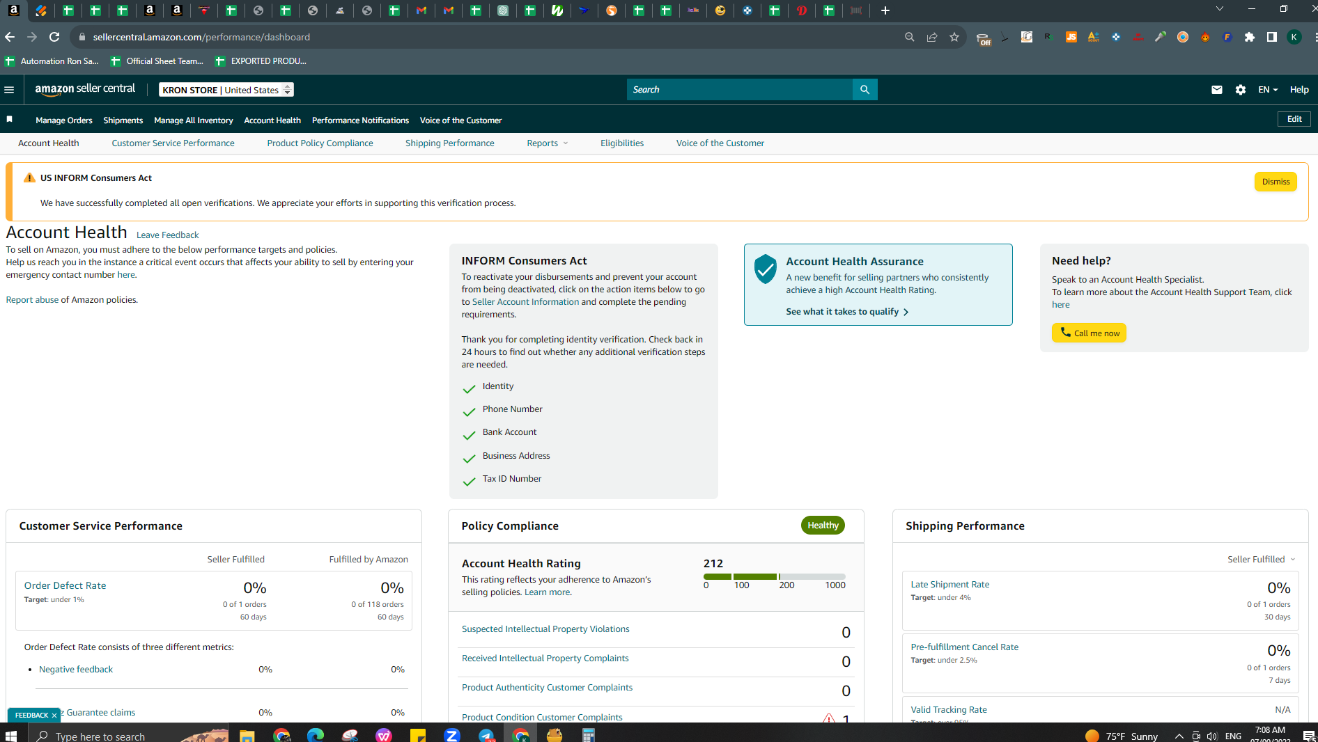
Task: Open Windows Start menu
Action: [10, 735]
